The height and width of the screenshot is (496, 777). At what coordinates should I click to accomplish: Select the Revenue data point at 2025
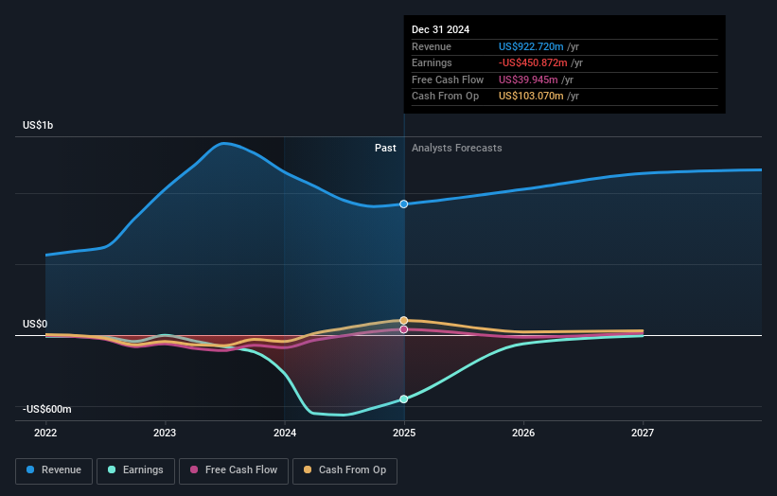click(404, 204)
